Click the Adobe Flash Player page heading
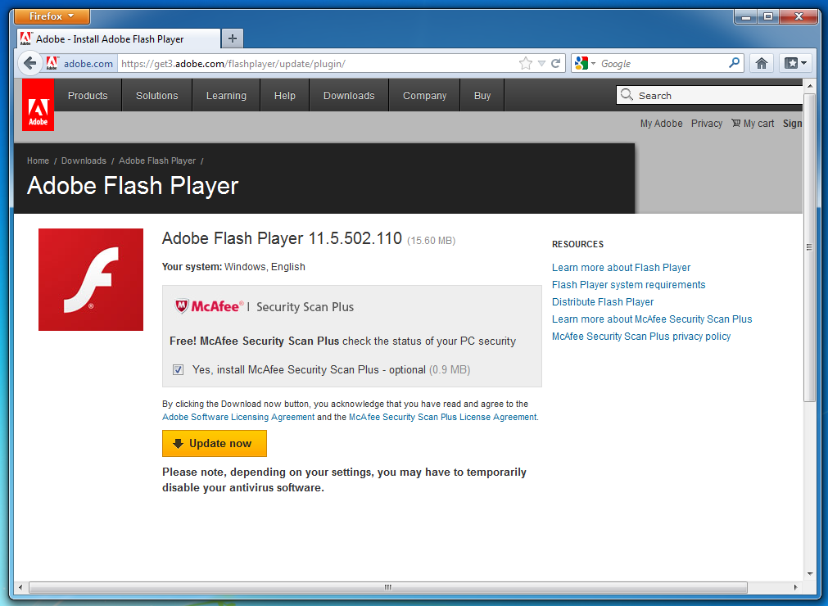828x606 pixels. (x=133, y=186)
